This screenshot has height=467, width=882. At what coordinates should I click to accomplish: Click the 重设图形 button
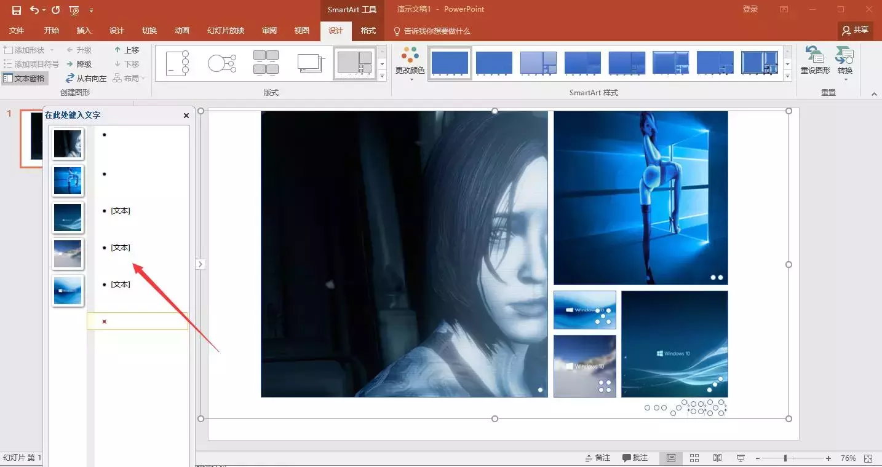click(x=815, y=61)
